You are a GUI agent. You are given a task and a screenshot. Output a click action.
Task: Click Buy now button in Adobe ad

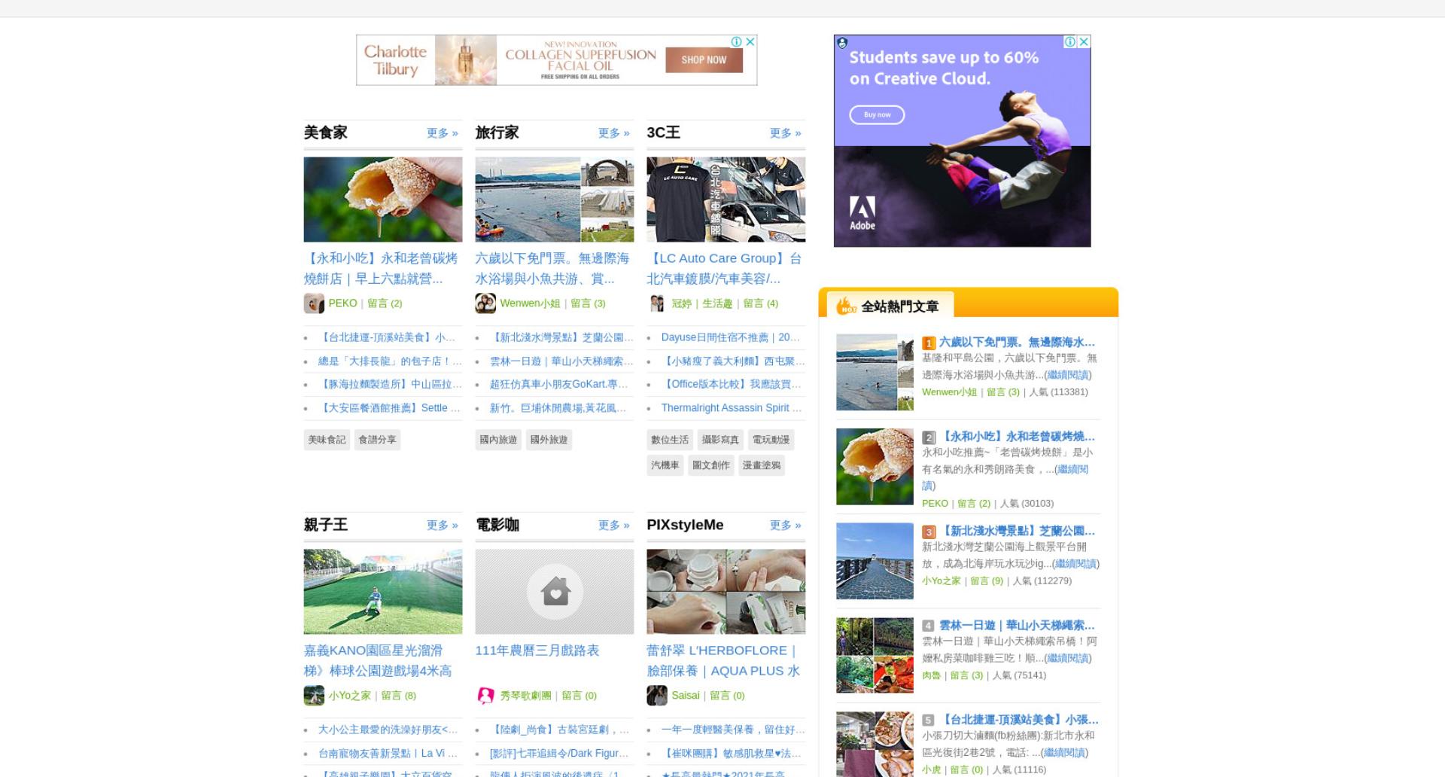[878, 115]
